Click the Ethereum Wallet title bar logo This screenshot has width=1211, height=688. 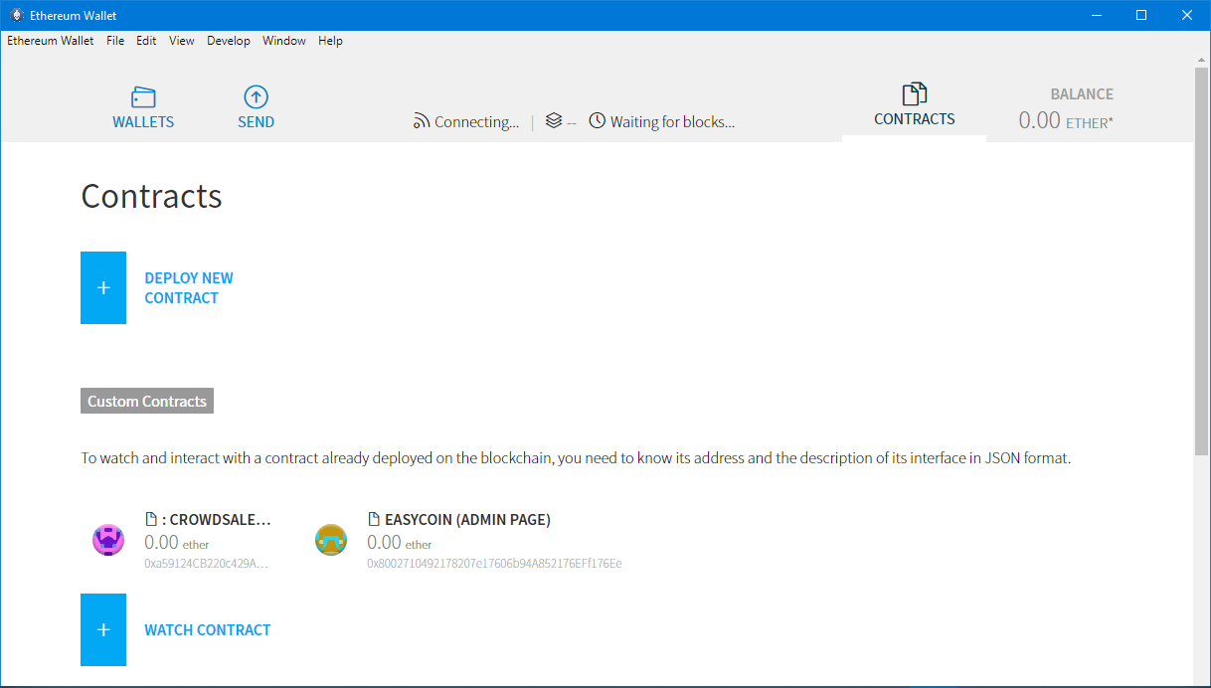pos(16,15)
